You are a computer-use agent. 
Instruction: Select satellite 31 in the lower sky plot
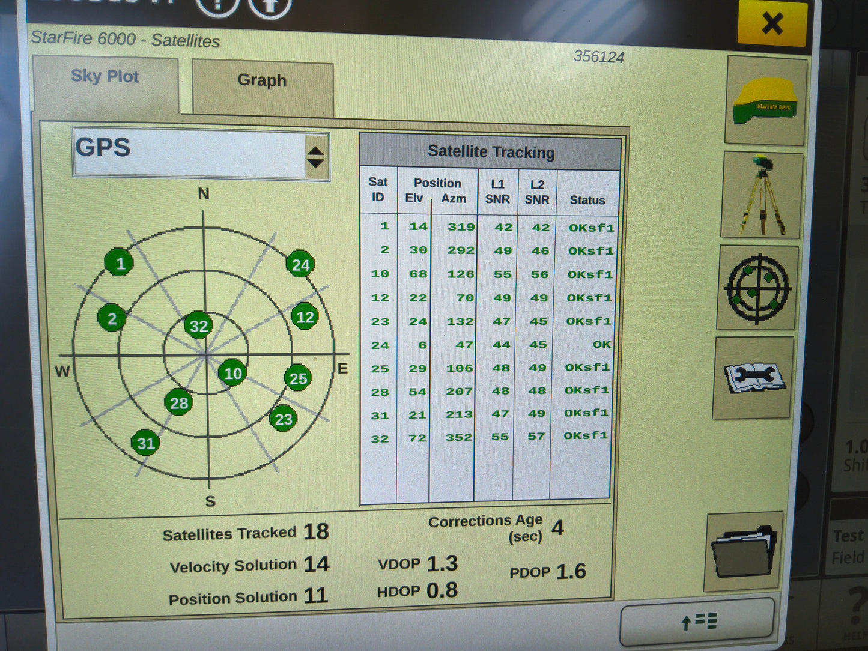pyautogui.click(x=144, y=443)
